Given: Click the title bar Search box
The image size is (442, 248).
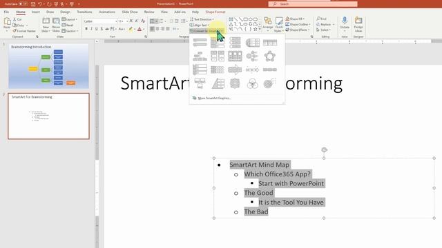Looking at the screenshot, I should coord(313,4).
